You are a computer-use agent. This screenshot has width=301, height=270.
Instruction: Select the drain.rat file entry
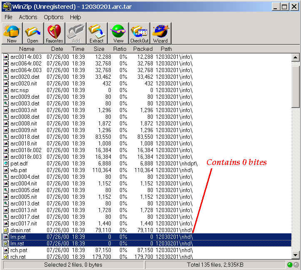click(x=20, y=230)
